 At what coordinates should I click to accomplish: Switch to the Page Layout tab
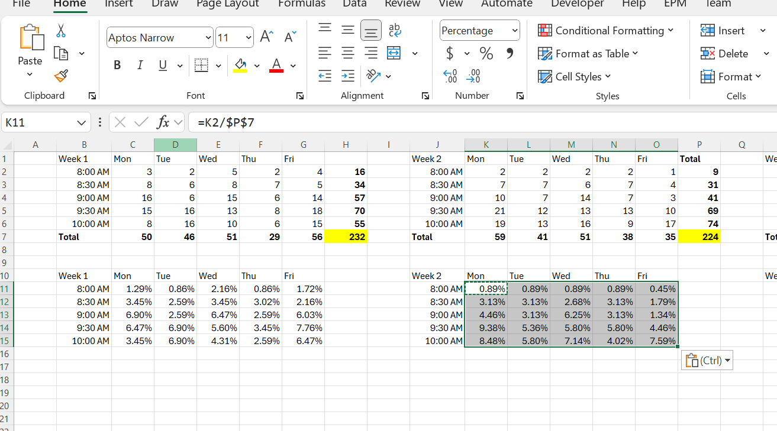(228, 4)
